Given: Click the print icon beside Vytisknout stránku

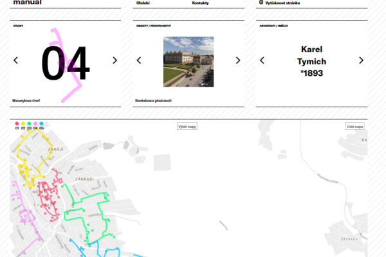Looking at the screenshot, I should pos(261,3).
